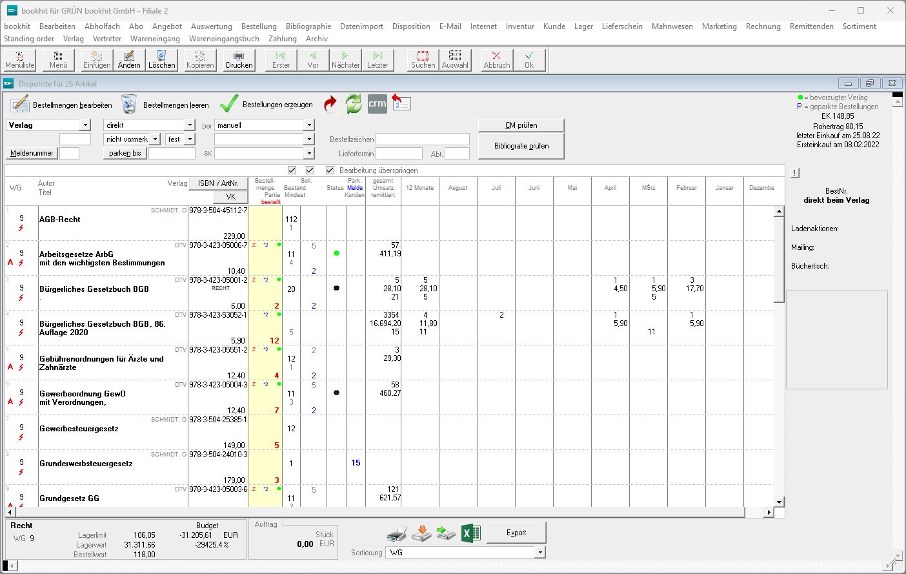Click the Kopieren toolbar icon
The height and width of the screenshot is (574, 906).
[x=200, y=59]
